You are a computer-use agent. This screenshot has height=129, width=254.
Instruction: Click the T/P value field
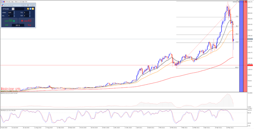click(x=26, y=16)
